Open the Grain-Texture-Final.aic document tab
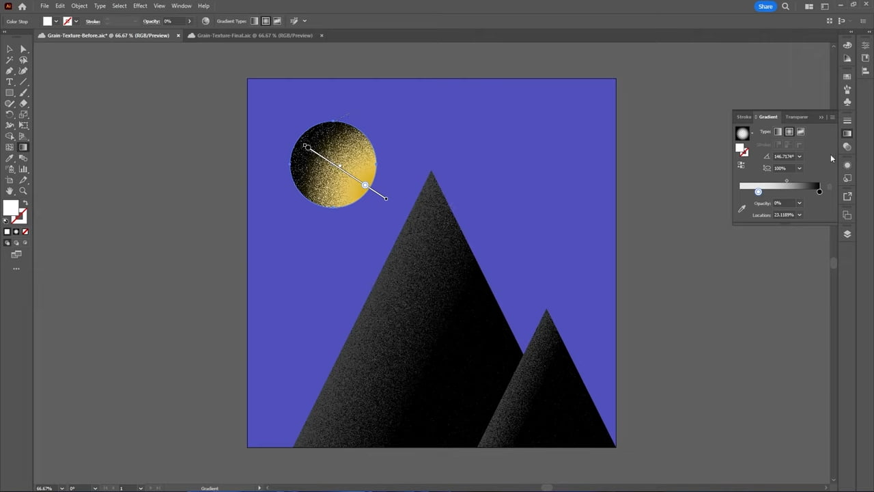Screen dimensions: 874x492 pos(255,36)
